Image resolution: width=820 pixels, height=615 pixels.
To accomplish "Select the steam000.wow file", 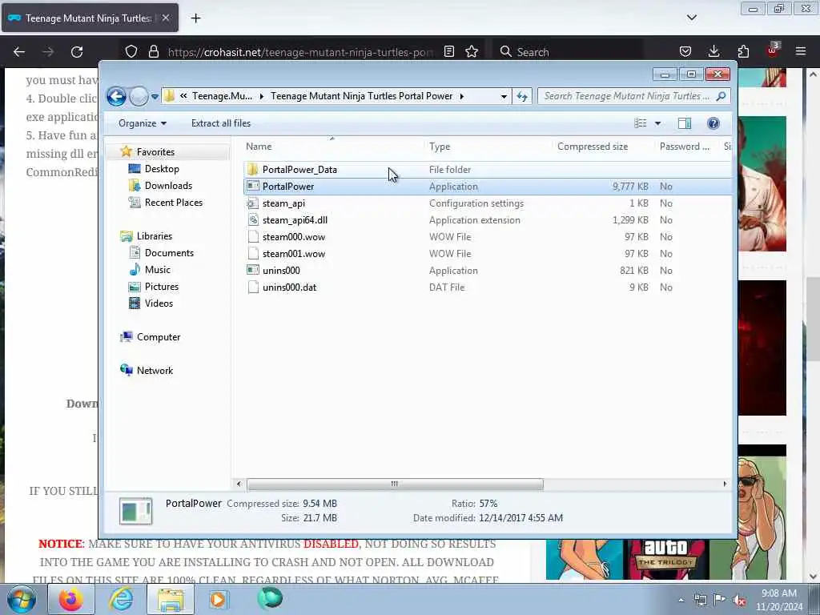I will [x=293, y=237].
